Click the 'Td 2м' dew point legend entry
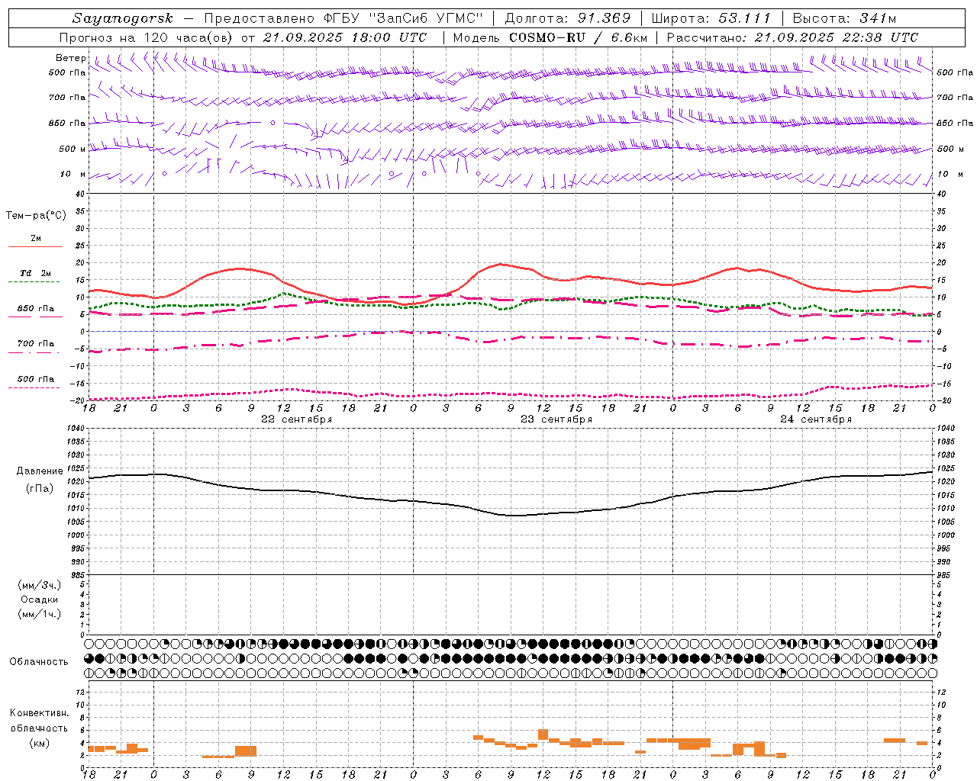This screenshot has height=781, width=977. point(36,274)
